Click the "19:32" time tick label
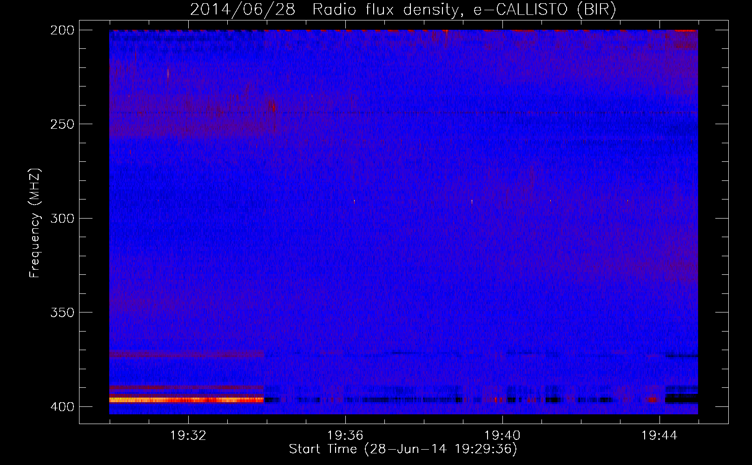 click(x=188, y=435)
